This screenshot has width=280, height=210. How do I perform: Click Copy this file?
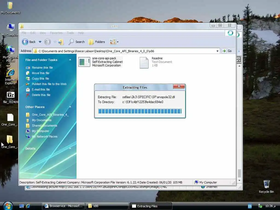tap(40, 78)
